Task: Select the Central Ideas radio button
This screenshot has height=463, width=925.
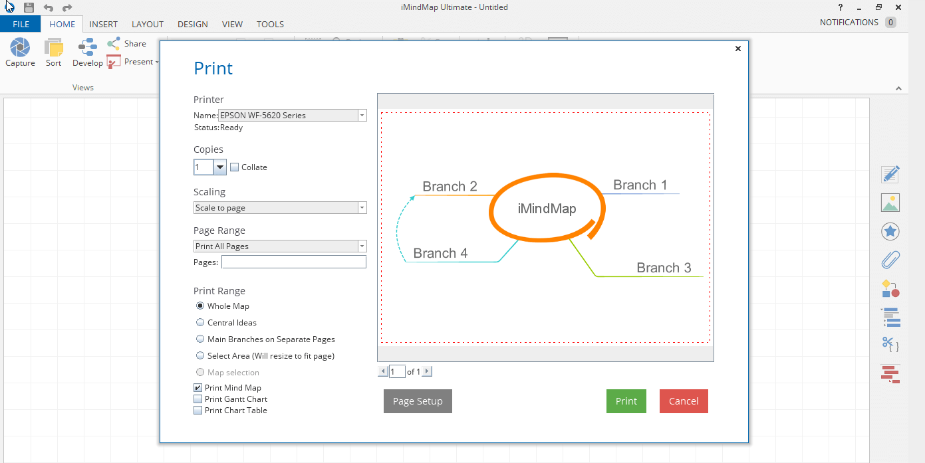Action: point(200,323)
